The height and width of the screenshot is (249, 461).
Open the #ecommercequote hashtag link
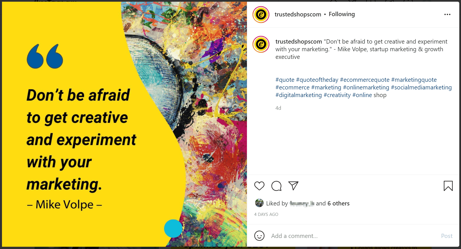click(365, 80)
